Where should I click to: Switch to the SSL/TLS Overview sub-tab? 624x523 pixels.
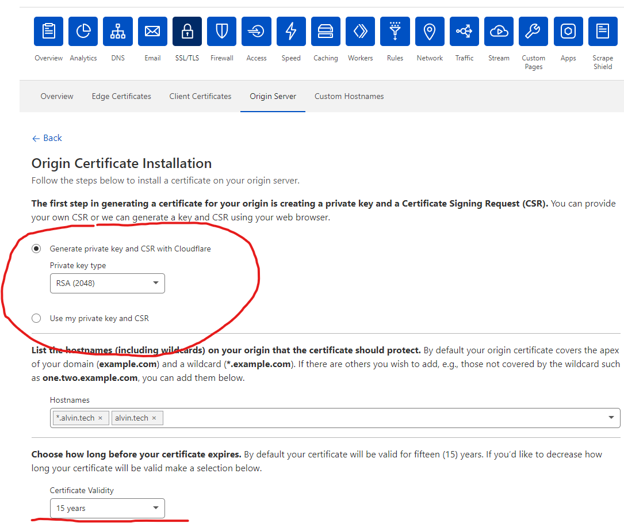57,96
